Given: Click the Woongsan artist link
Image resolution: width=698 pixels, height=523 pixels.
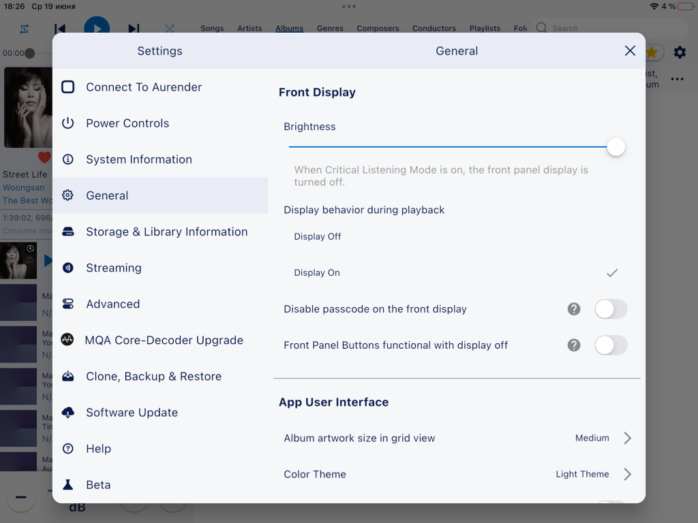Looking at the screenshot, I should coord(24,188).
